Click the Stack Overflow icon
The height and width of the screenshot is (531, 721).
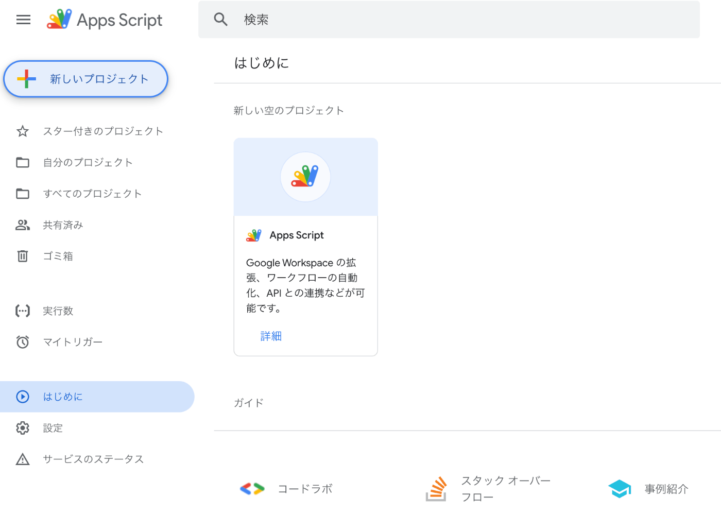436,489
